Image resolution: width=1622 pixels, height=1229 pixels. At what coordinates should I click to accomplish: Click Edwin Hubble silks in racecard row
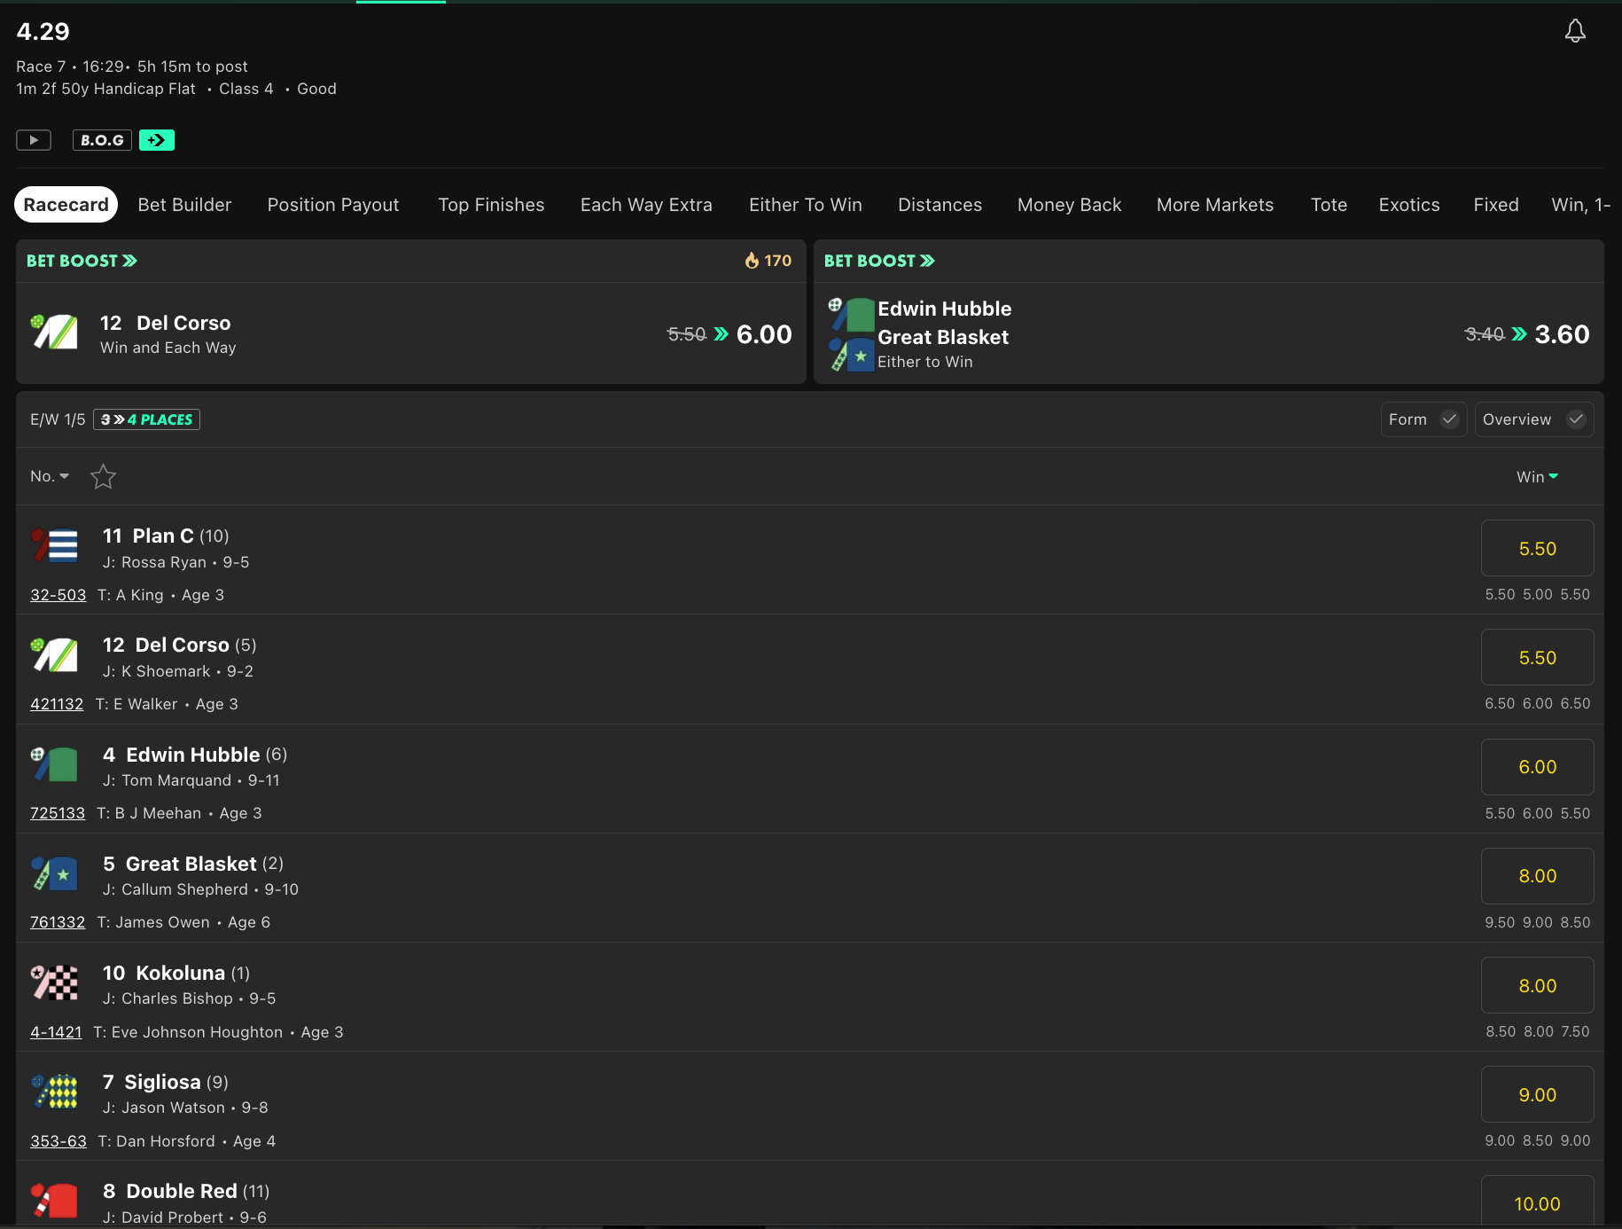point(55,763)
